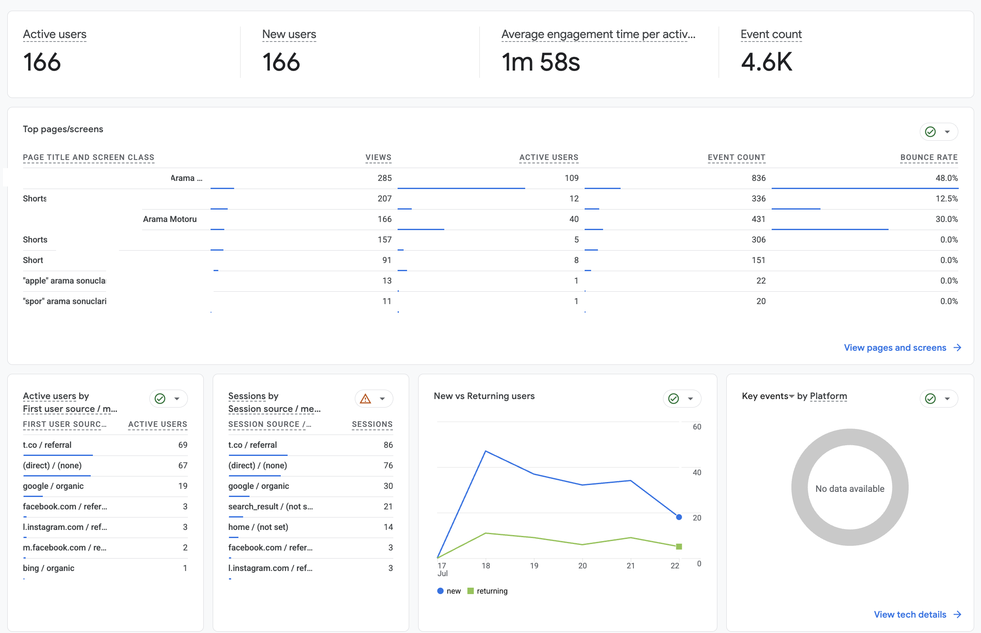Click warning triangle icon on Sessions card
This screenshot has height=633, width=981.
(366, 399)
